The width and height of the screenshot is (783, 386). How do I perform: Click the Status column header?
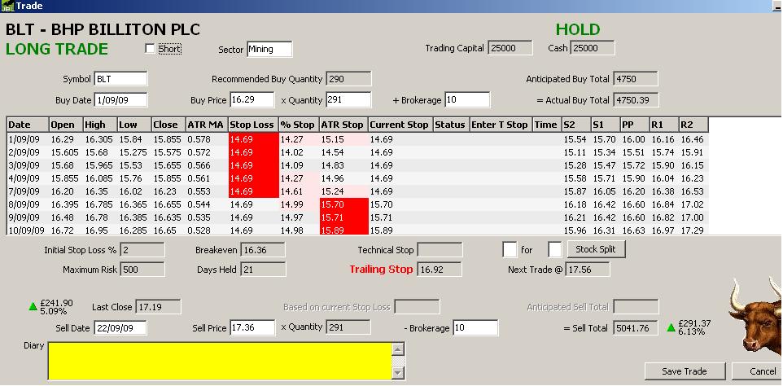(x=451, y=125)
